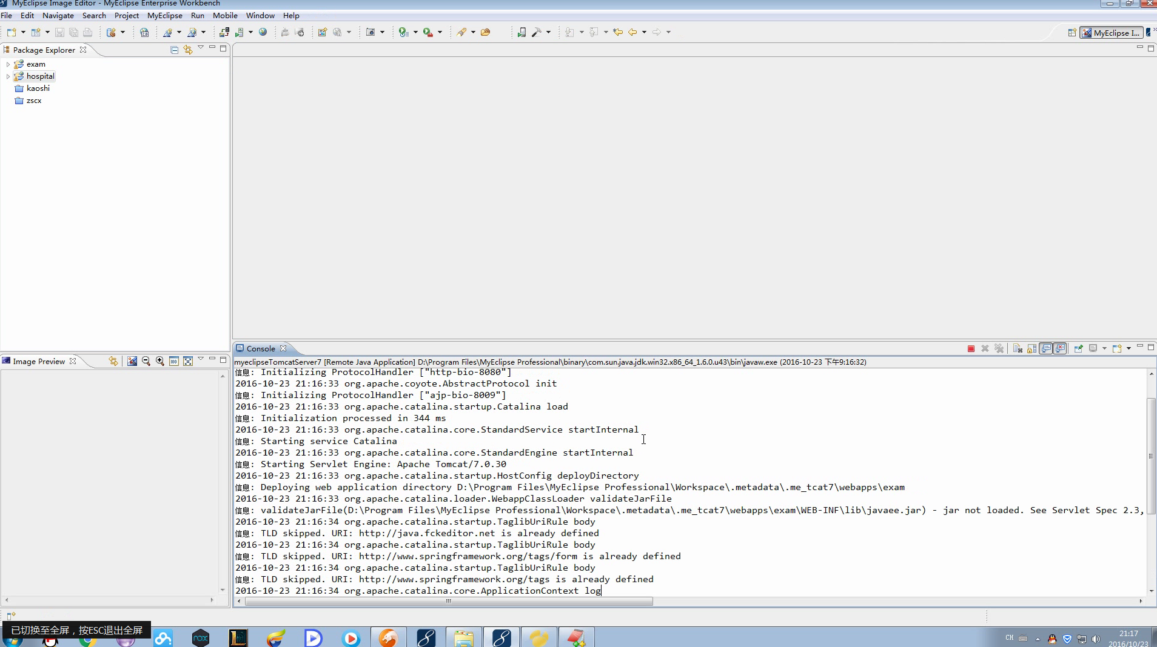The width and height of the screenshot is (1157, 647).
Task: Click the Run launch toolbar icon
Action: (x=428, y=32)
